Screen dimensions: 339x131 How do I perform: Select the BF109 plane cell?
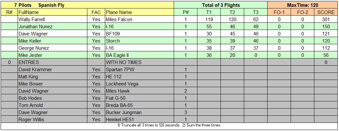click(139, 33)
